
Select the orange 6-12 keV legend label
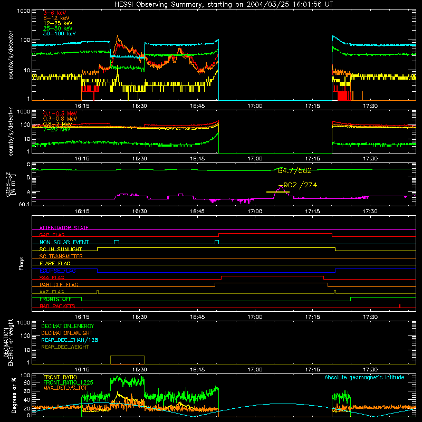[x=56, y=18]
